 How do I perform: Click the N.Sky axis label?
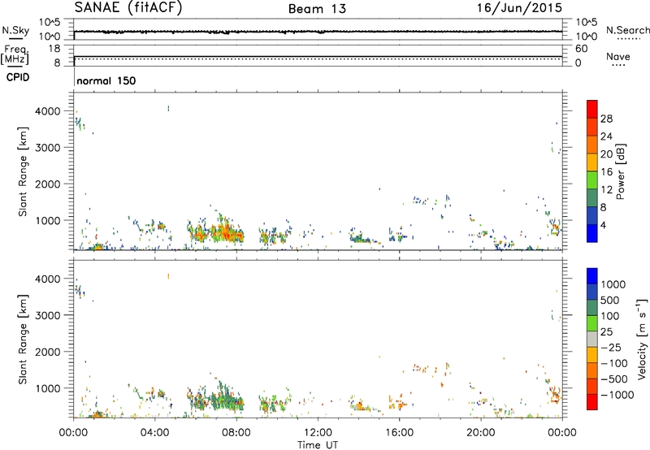pos(15,30)
